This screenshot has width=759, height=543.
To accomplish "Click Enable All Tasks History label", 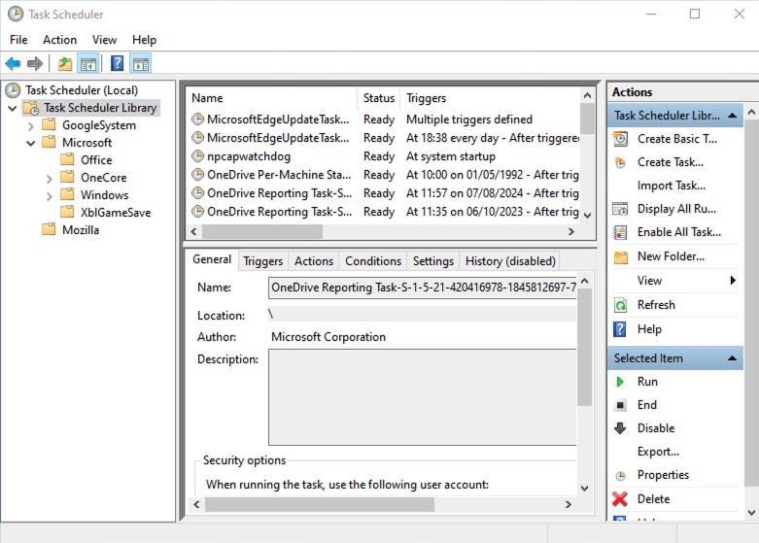I will pos(679,232).
